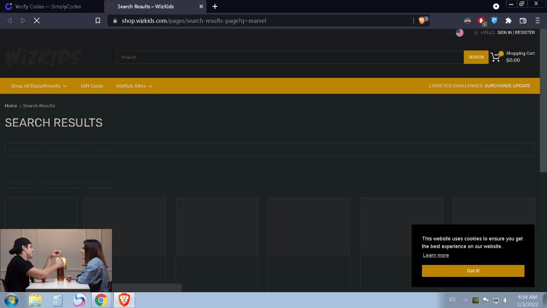Click the REGISTER link
The height and width of the screenshot is (308, 547).
(x=525, y=32)
